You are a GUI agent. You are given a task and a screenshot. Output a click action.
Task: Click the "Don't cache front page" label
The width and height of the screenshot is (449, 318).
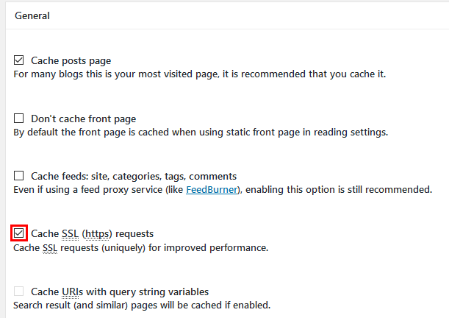click(x=83, y=119)
